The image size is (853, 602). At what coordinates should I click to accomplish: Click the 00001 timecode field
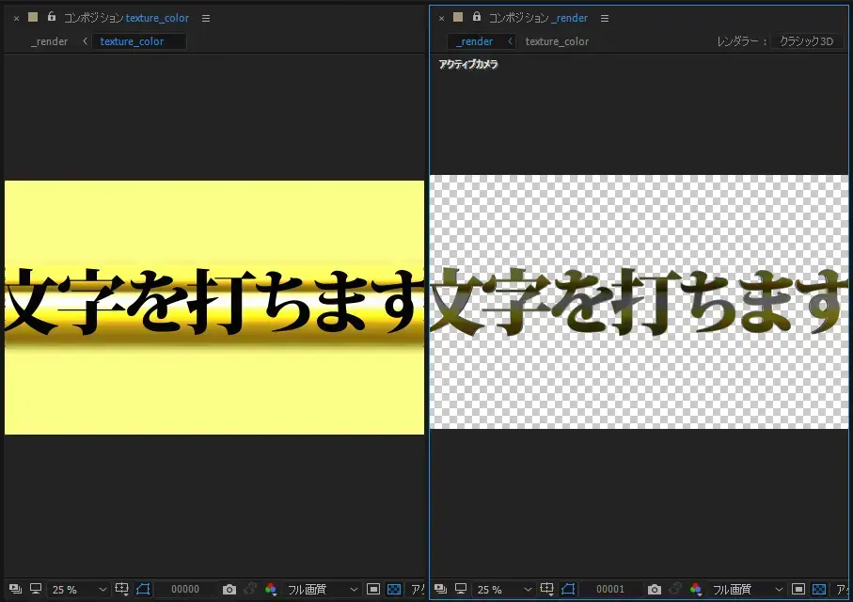pyautogui.click(x=610, y=590)
